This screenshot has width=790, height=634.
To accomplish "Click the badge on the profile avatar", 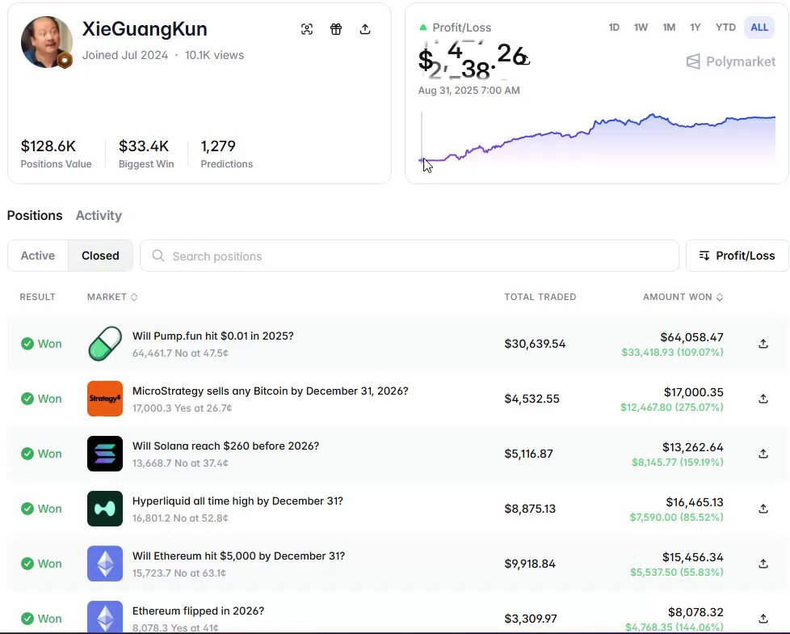I will pos(65,60).
